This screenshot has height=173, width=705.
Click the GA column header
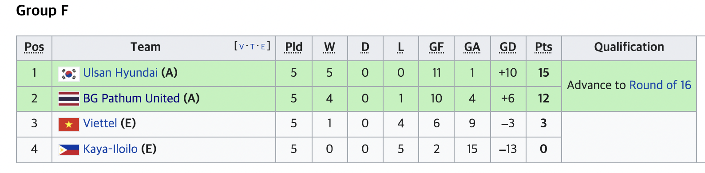pos(472,47)
